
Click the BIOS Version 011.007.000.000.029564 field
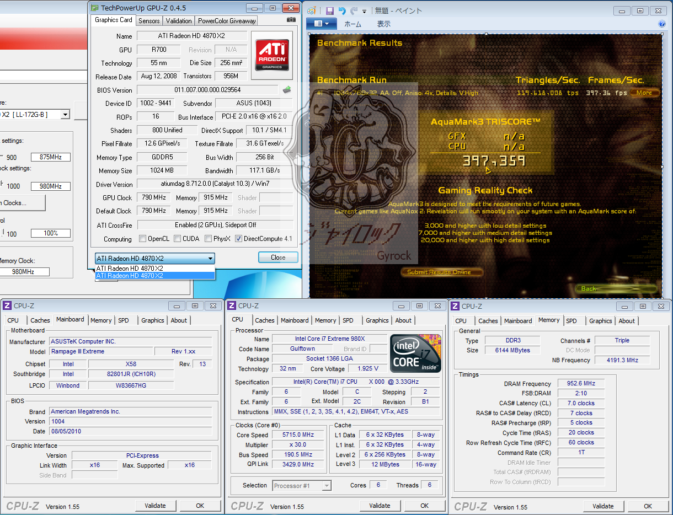[207, 90]
